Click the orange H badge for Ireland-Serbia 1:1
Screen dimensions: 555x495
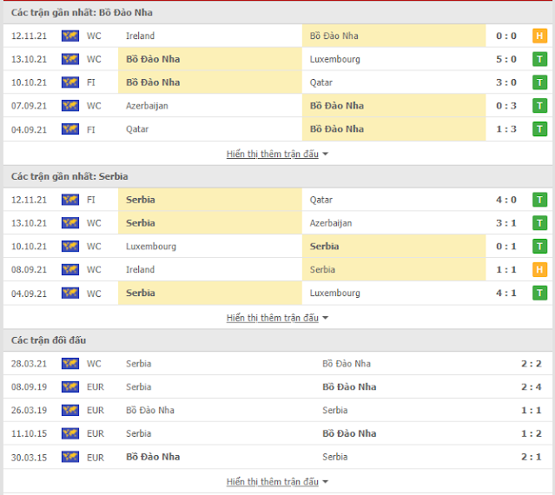point(539,270)
